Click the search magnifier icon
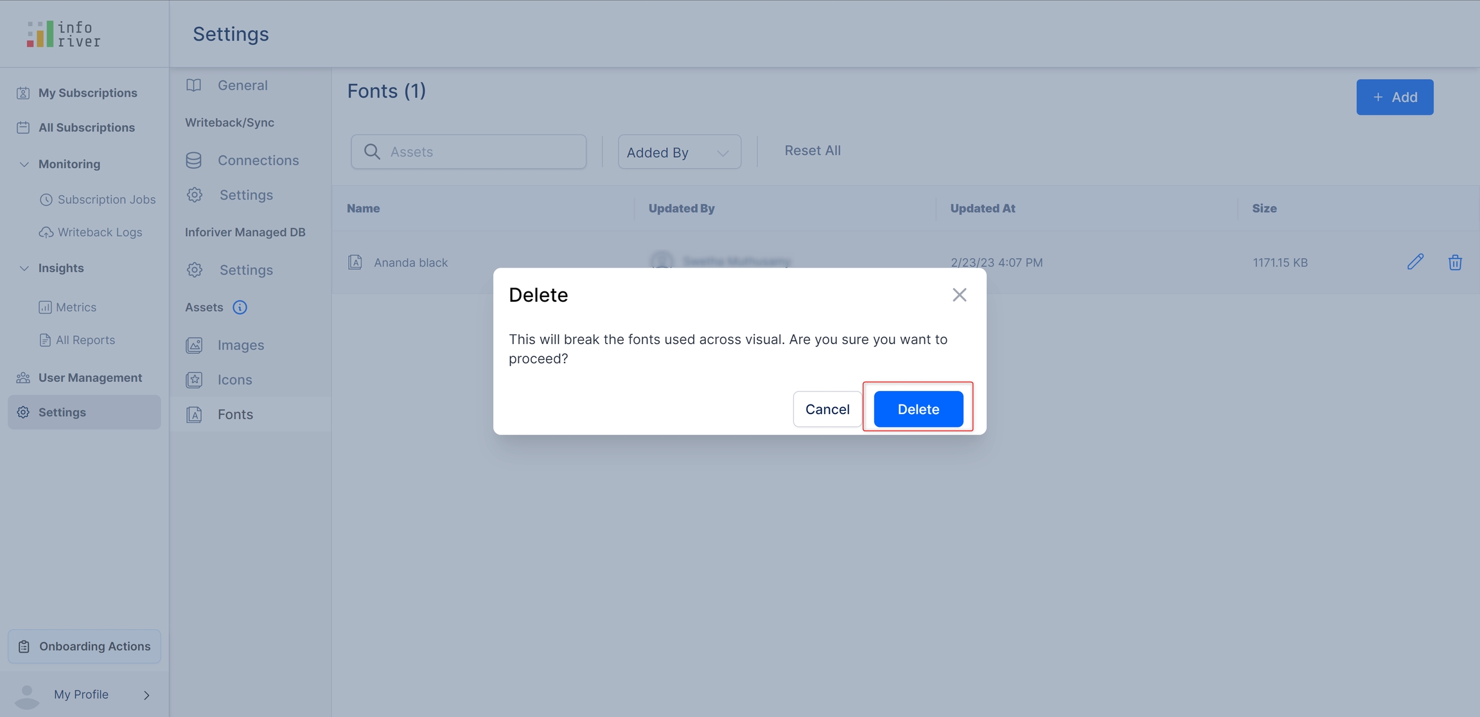This screenshot has width=1480, height=717. 372,152
